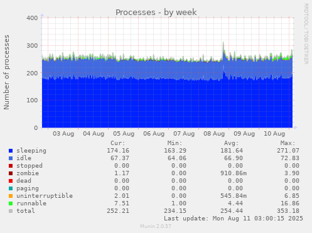This screenshot has height=233, width=312.
Task: Click the 200 y-axis tick label
Action: coord(32,73)
